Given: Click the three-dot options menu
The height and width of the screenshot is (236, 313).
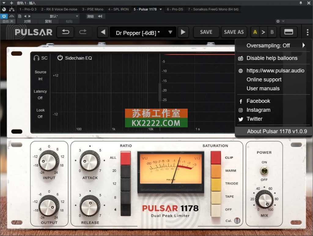Looking at the screenshot, I should click(307, 32).
